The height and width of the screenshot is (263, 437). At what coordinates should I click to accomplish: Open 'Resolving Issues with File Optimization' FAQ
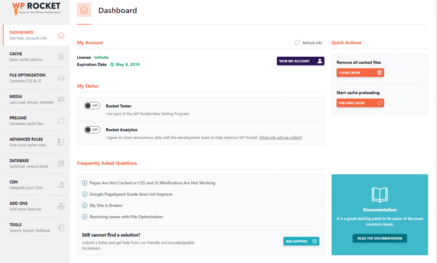(x=126, y=217)
